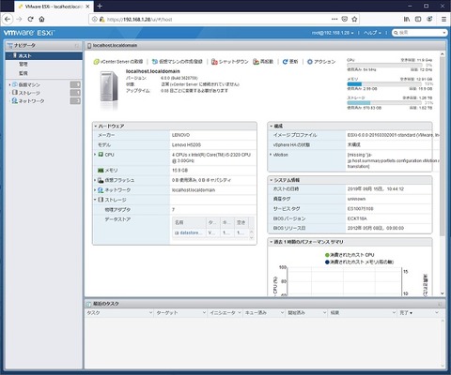Viewport: 451px width, 375px height.
Task: Click the メモリ icon in hardware panel
Action: [x=101, y=171]
